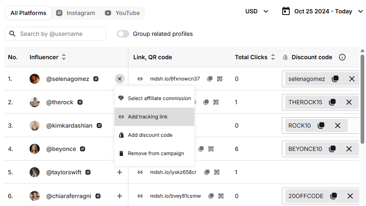Screen dimensions: 366x206
Task: Toggle Group related profiles switch
Action: 123,34
